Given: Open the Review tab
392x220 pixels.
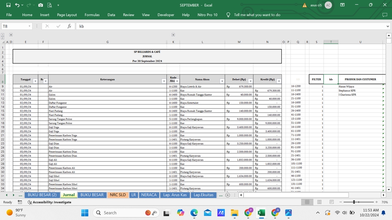Looking at the screenshot, I should [x=129, y=15].
